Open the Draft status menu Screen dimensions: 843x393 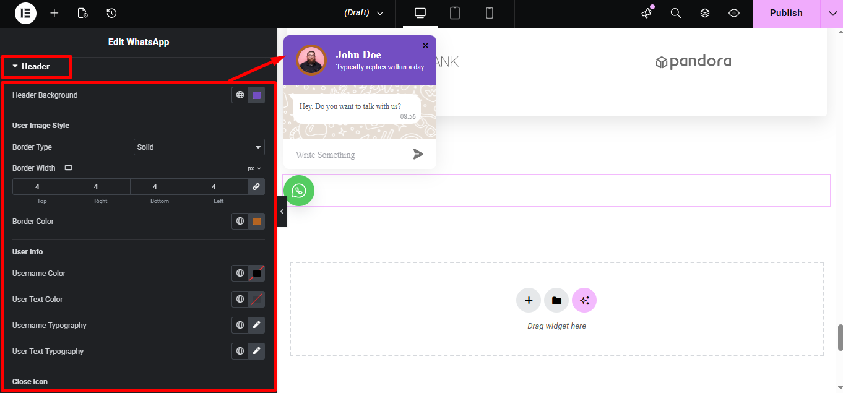(x=363, y=13)
